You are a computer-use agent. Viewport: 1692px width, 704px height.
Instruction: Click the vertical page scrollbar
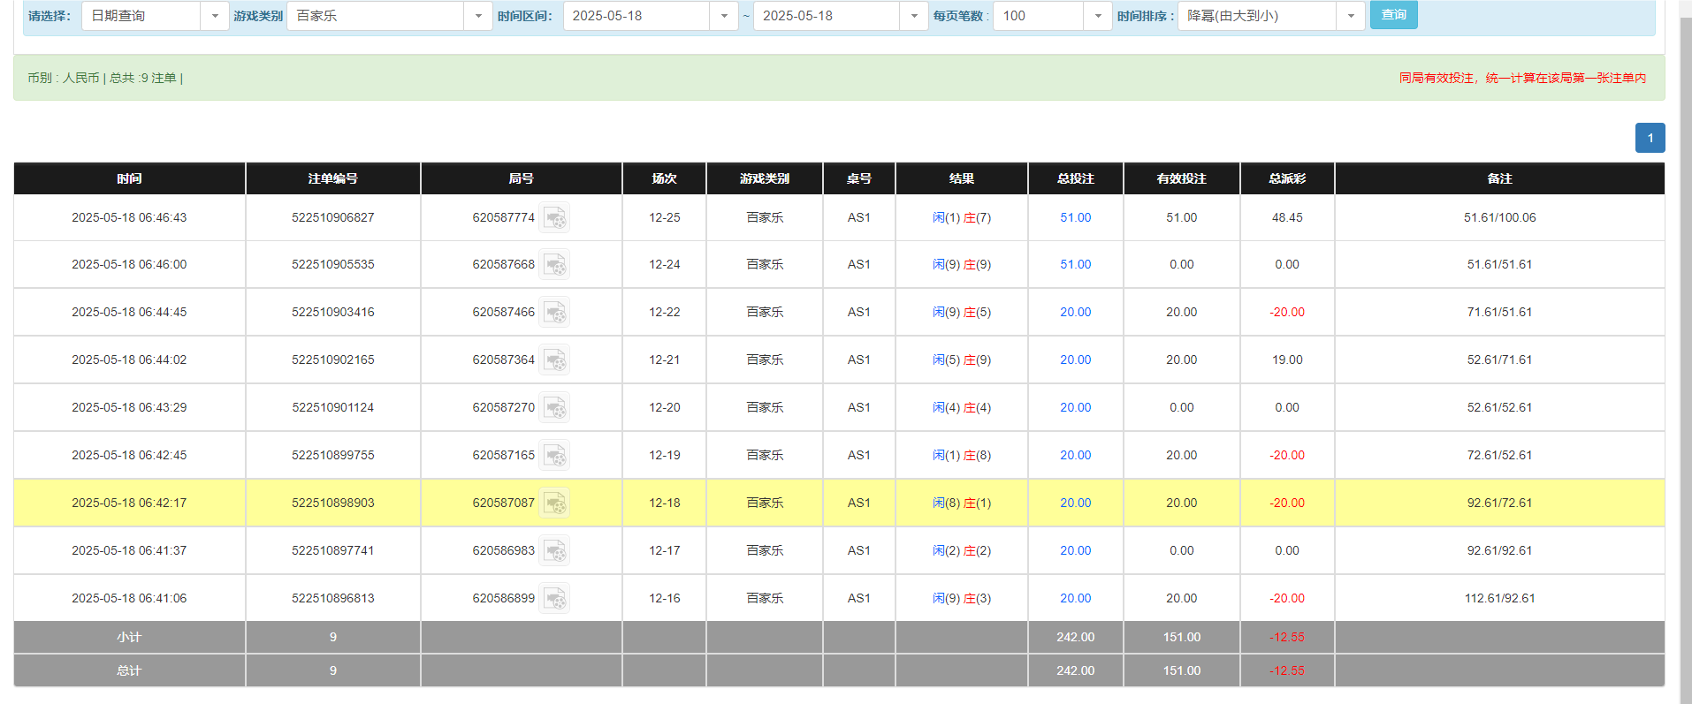pos(1685,353)
